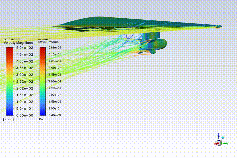Click the cyan sphere beside the axis triad

point(223,137)
